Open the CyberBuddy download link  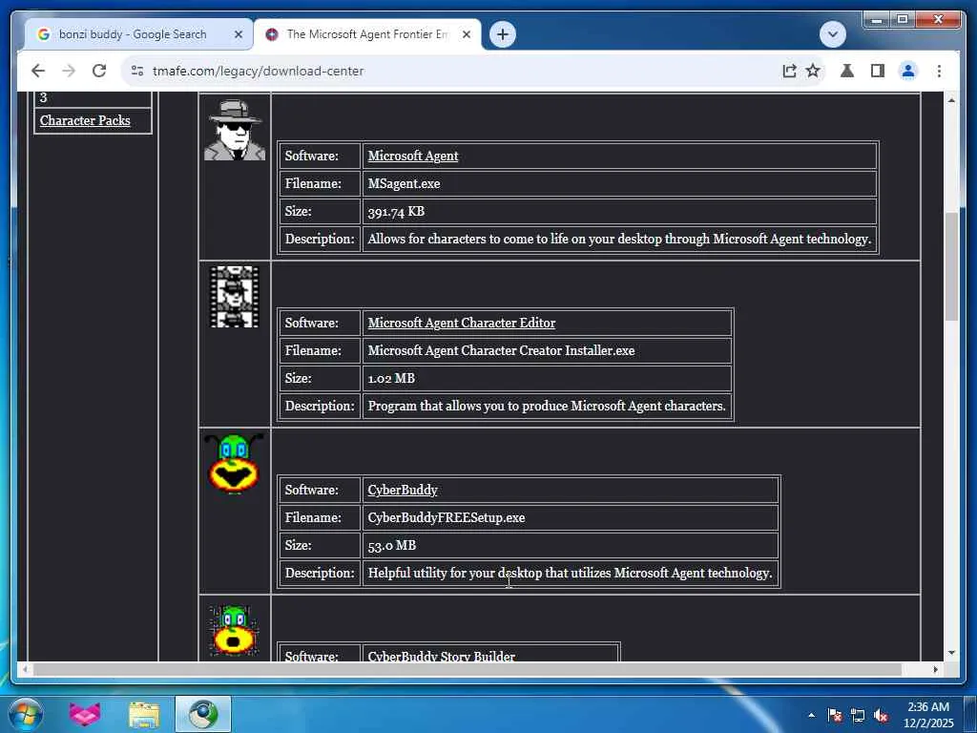pyautogui.click(x=403, y=490)
